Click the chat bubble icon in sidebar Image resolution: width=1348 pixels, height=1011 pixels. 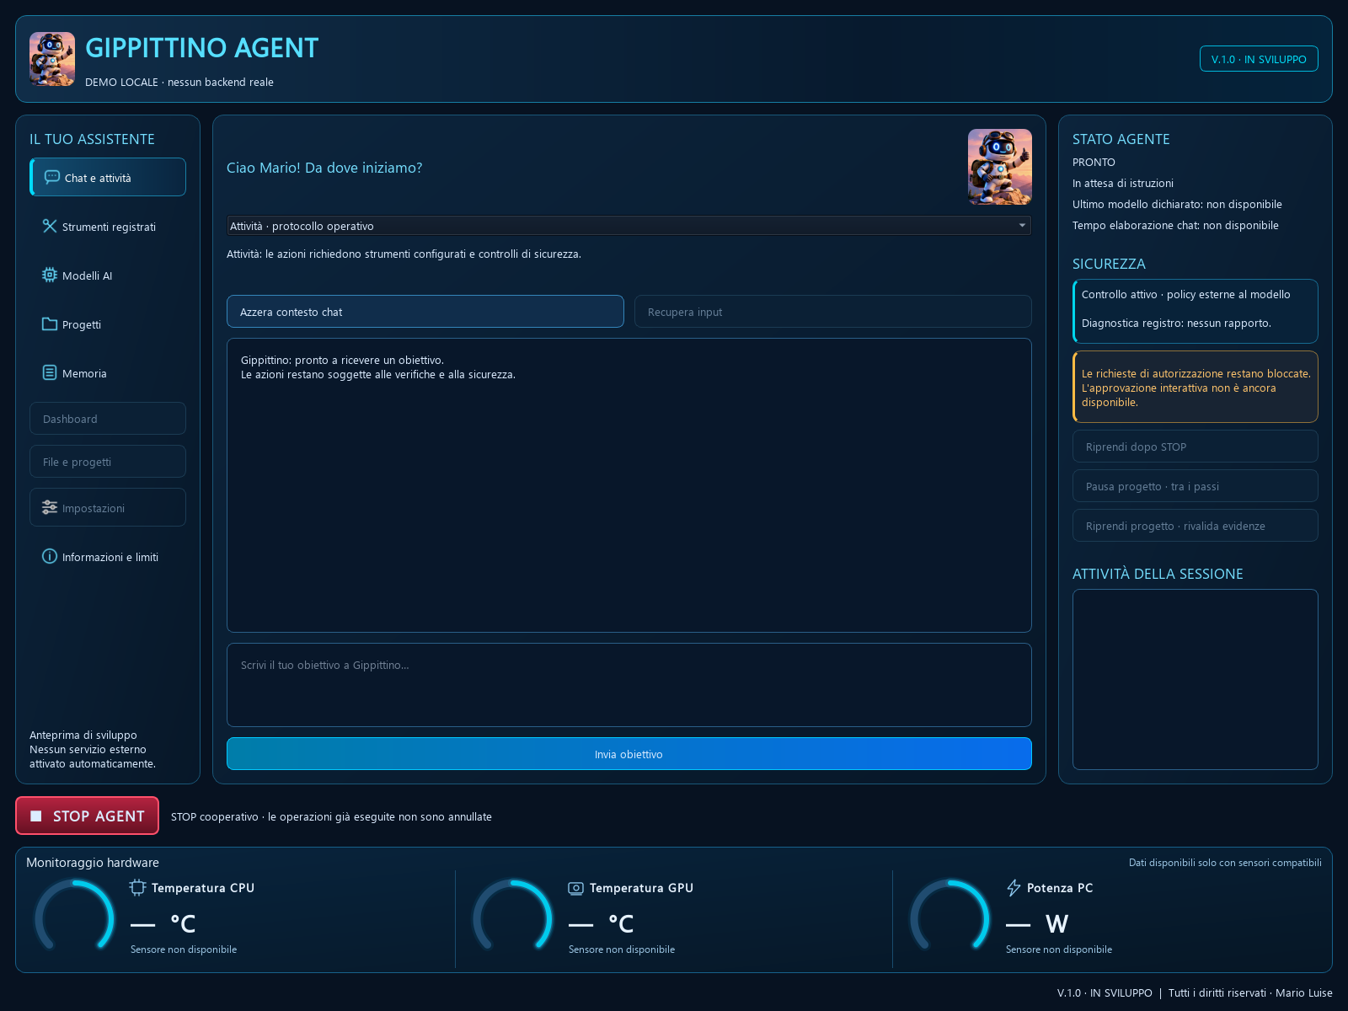click(51, 177)
